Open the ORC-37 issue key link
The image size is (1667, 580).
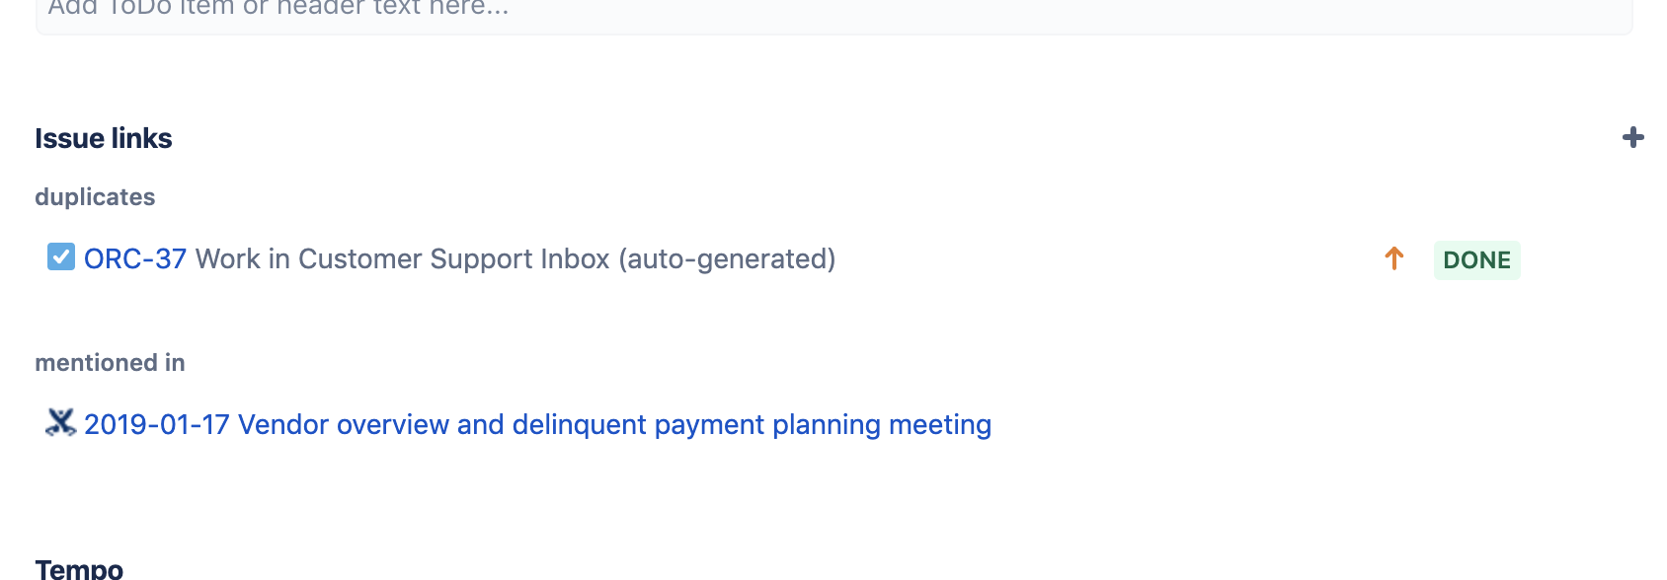pyautogui.click(x=135, y=258)
